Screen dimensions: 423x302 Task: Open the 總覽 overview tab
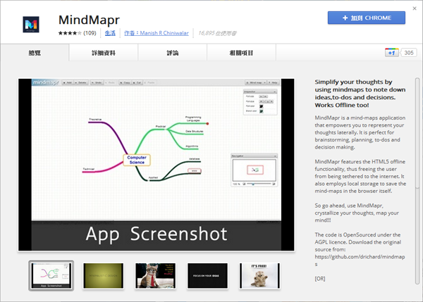tap(35, 53)
